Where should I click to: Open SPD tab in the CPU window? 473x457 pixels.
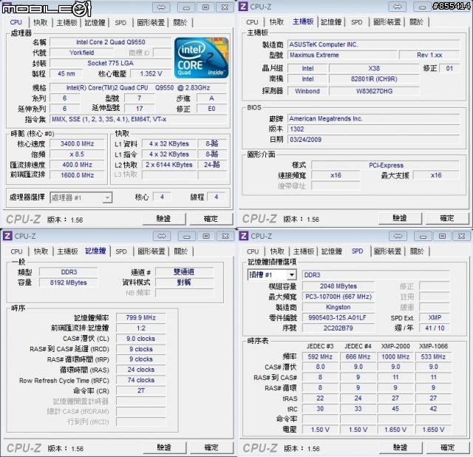pyautogui.click(x=120, y=23)
